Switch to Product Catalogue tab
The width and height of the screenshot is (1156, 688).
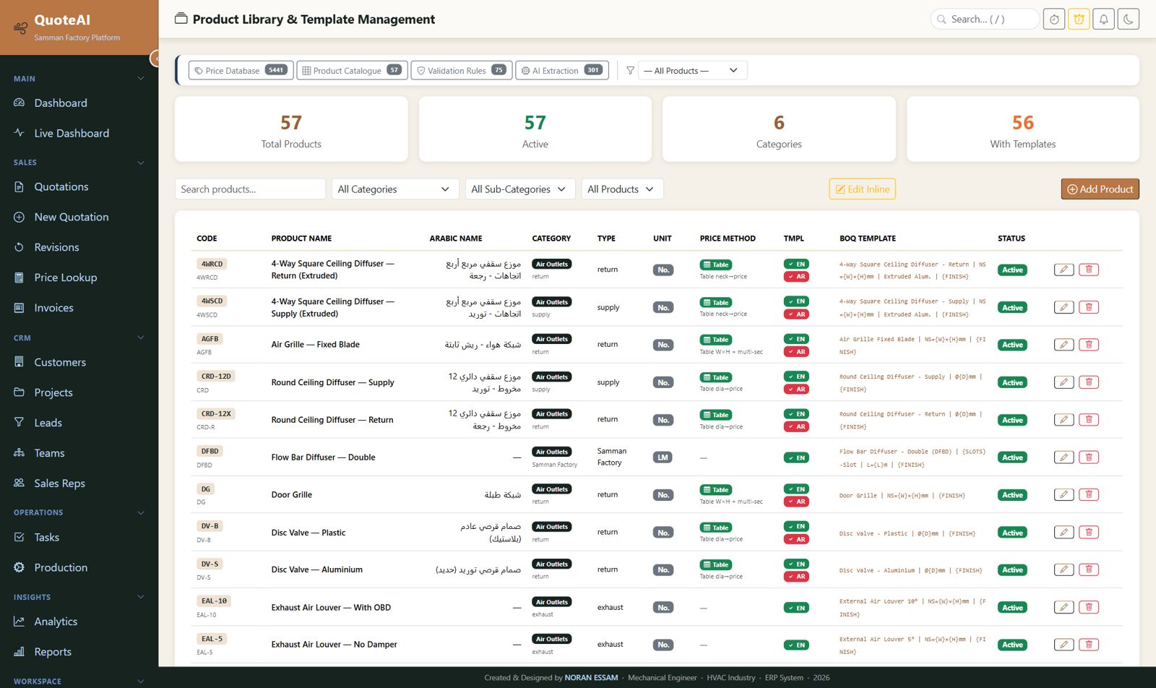point(352,70)
